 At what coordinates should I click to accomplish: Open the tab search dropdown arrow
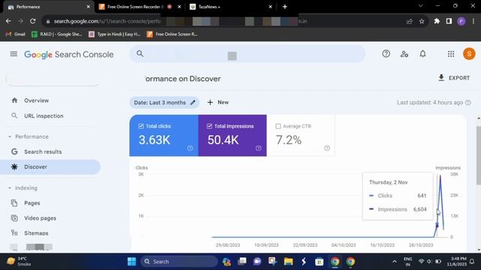[421, 6]
